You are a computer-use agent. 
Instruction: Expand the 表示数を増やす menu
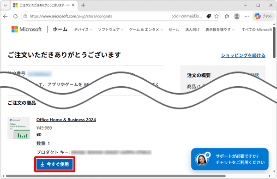coord(220,30)
